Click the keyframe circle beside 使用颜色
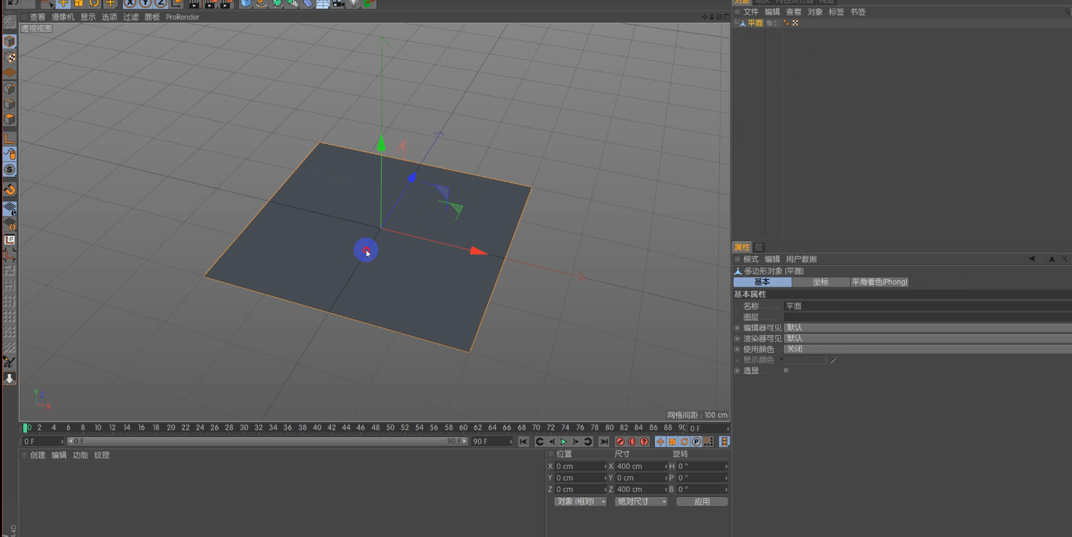 (737, 349)
